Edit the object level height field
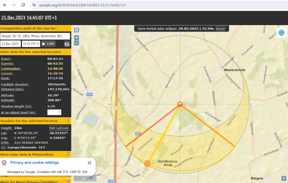The height and width of the screenshot is (183, 288). click(54, 112)
